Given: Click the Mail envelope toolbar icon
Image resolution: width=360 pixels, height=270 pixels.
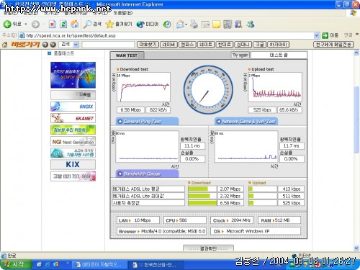Looking at the screenshot, I should click(180, 24).
